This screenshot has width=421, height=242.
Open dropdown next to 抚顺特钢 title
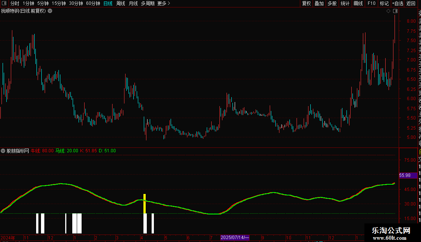[50, 11]
